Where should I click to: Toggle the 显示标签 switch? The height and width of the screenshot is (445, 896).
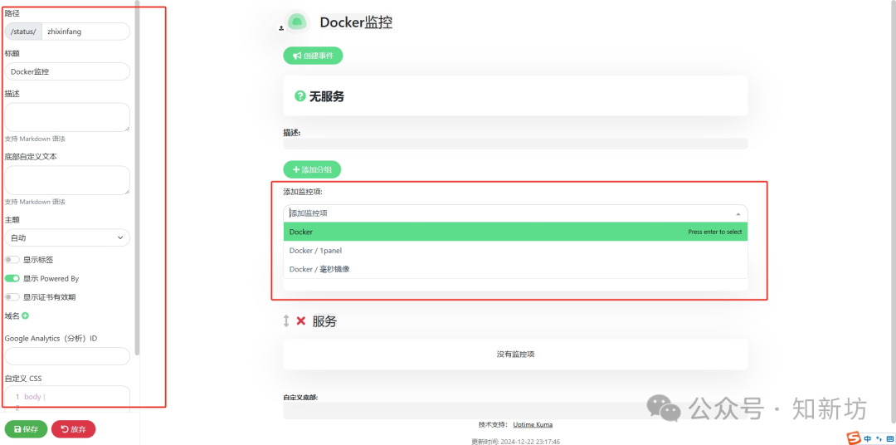point(12,260)
